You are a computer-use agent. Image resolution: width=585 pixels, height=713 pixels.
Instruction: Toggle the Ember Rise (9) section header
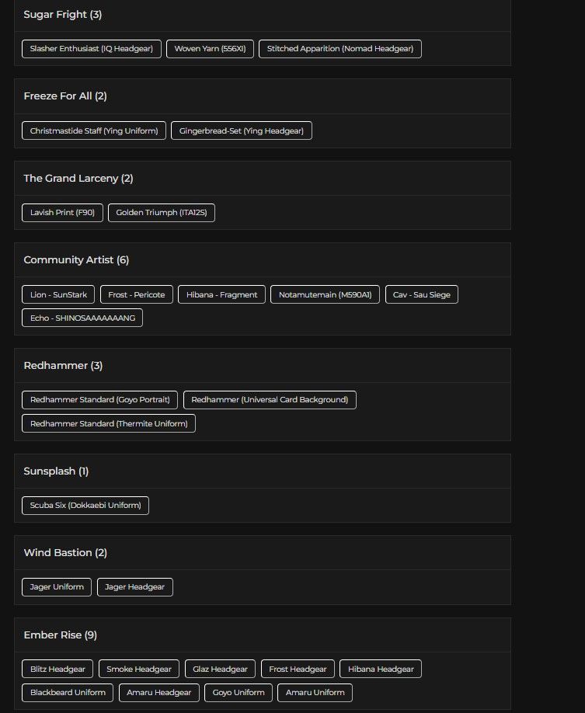(x=263, y=635)
